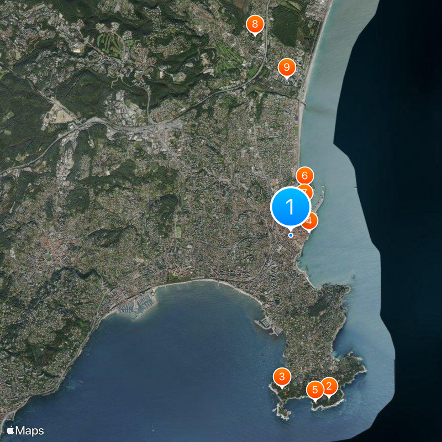Select pin 9 near the northeast coastline

click(287, 66)
